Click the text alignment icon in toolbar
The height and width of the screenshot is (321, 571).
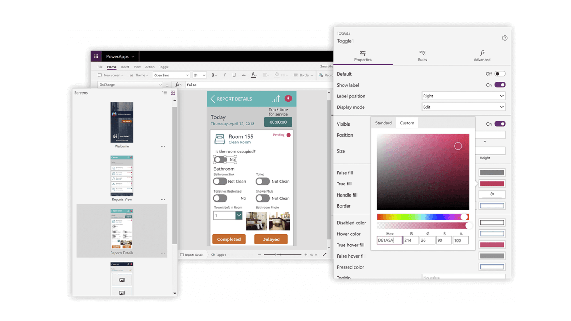coord(266,75)
